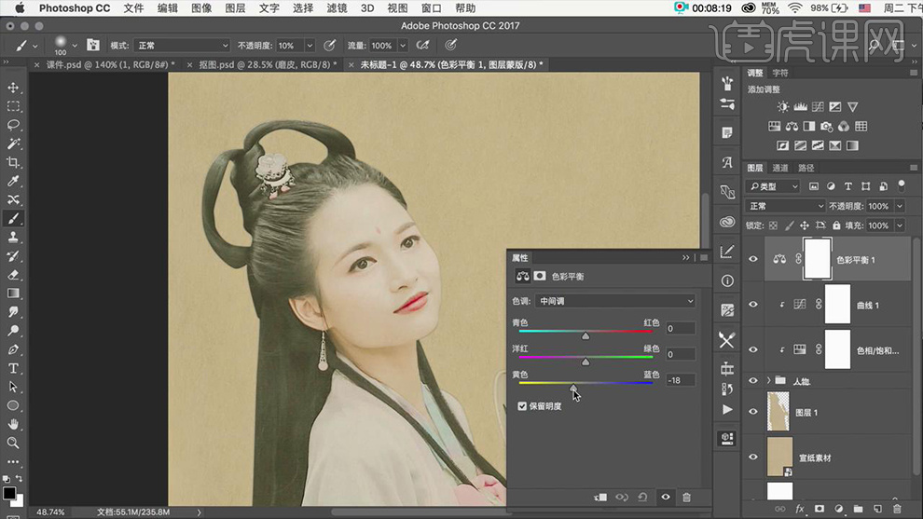This screenshot has width=923, height=519.
Task: Hide the 色彩平衡 1 layer
Action: point(753,259)
